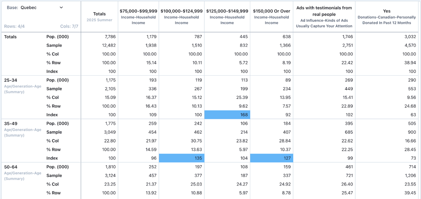The height and width of the screenshot is (199, 421).
Task: Select the $75,000-$99,999 income column header
Action: coord(138,17)
